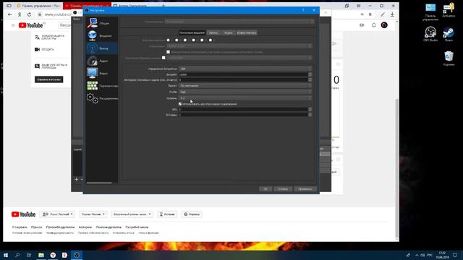Open the YouTube hamburger guide menu
Viewport: 463px width, 260px height.
tap(13, 25)
